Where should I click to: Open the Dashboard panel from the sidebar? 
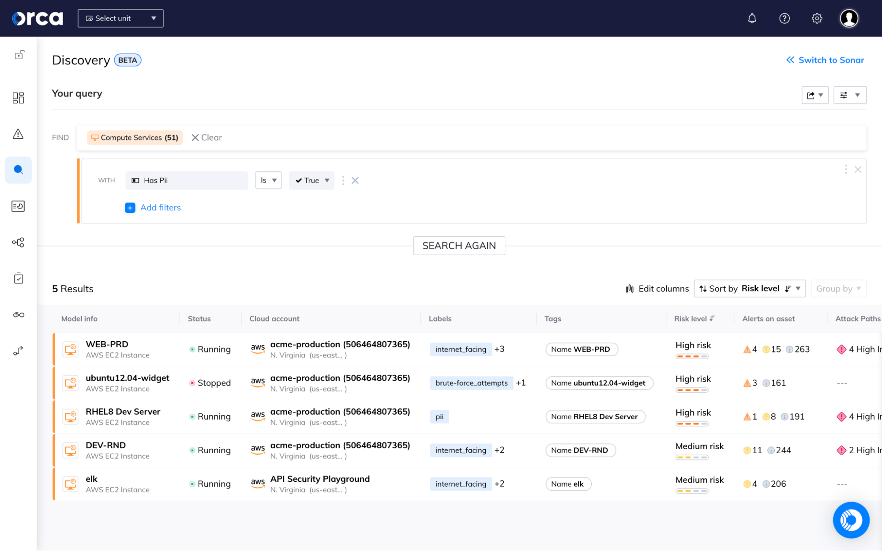coord(18,97)
